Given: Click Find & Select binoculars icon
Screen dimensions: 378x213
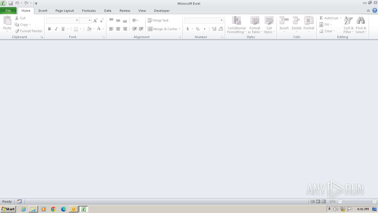Looking at the screenshot, I should pyautogui.click(x=361, y=21).
